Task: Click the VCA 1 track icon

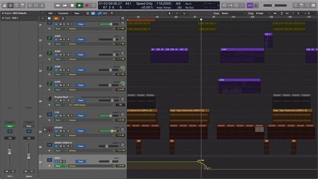Action: tap(50, 160)
